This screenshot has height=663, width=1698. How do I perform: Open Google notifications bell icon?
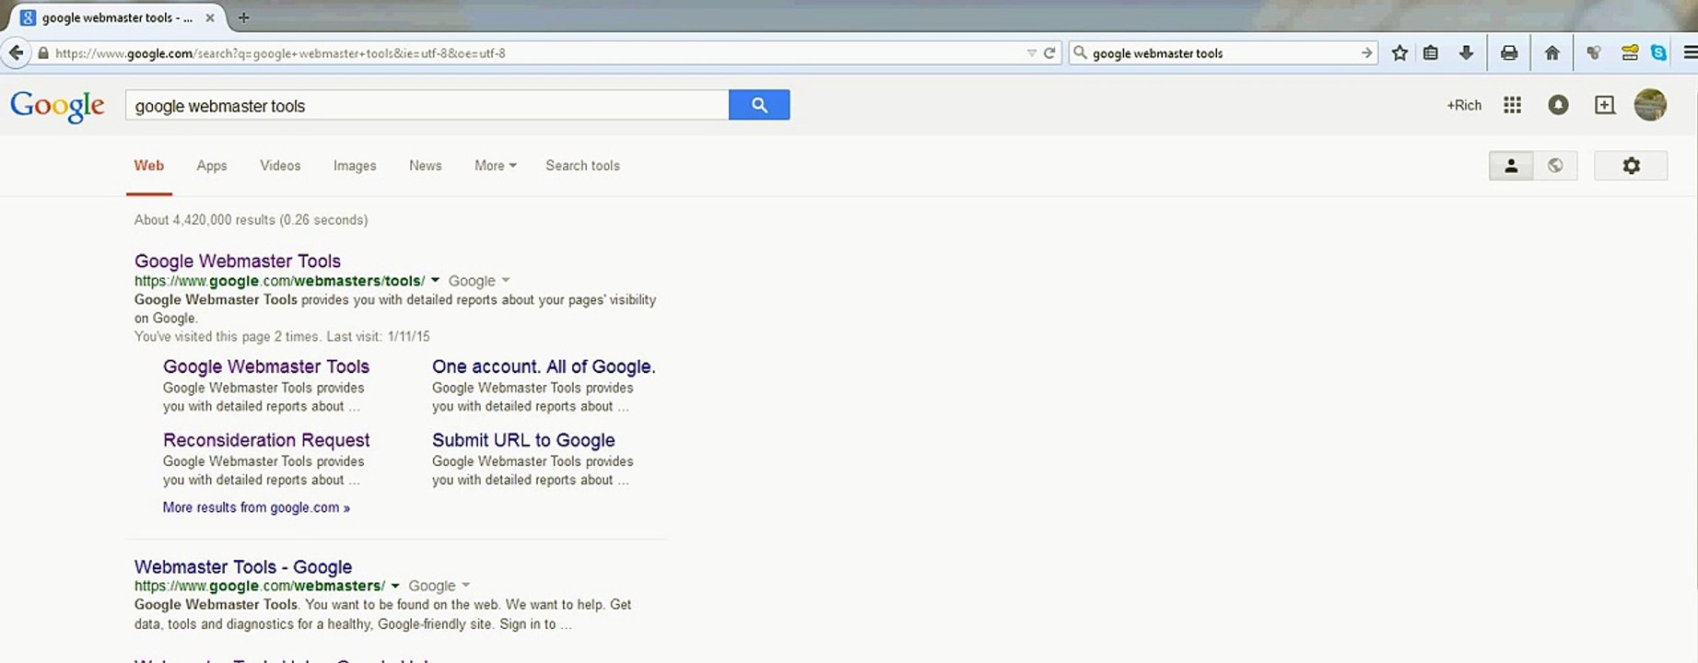[x=1558, y=105]
